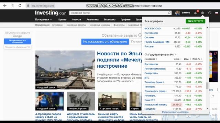Select Основные индексы in popular bar

[100, 25]
